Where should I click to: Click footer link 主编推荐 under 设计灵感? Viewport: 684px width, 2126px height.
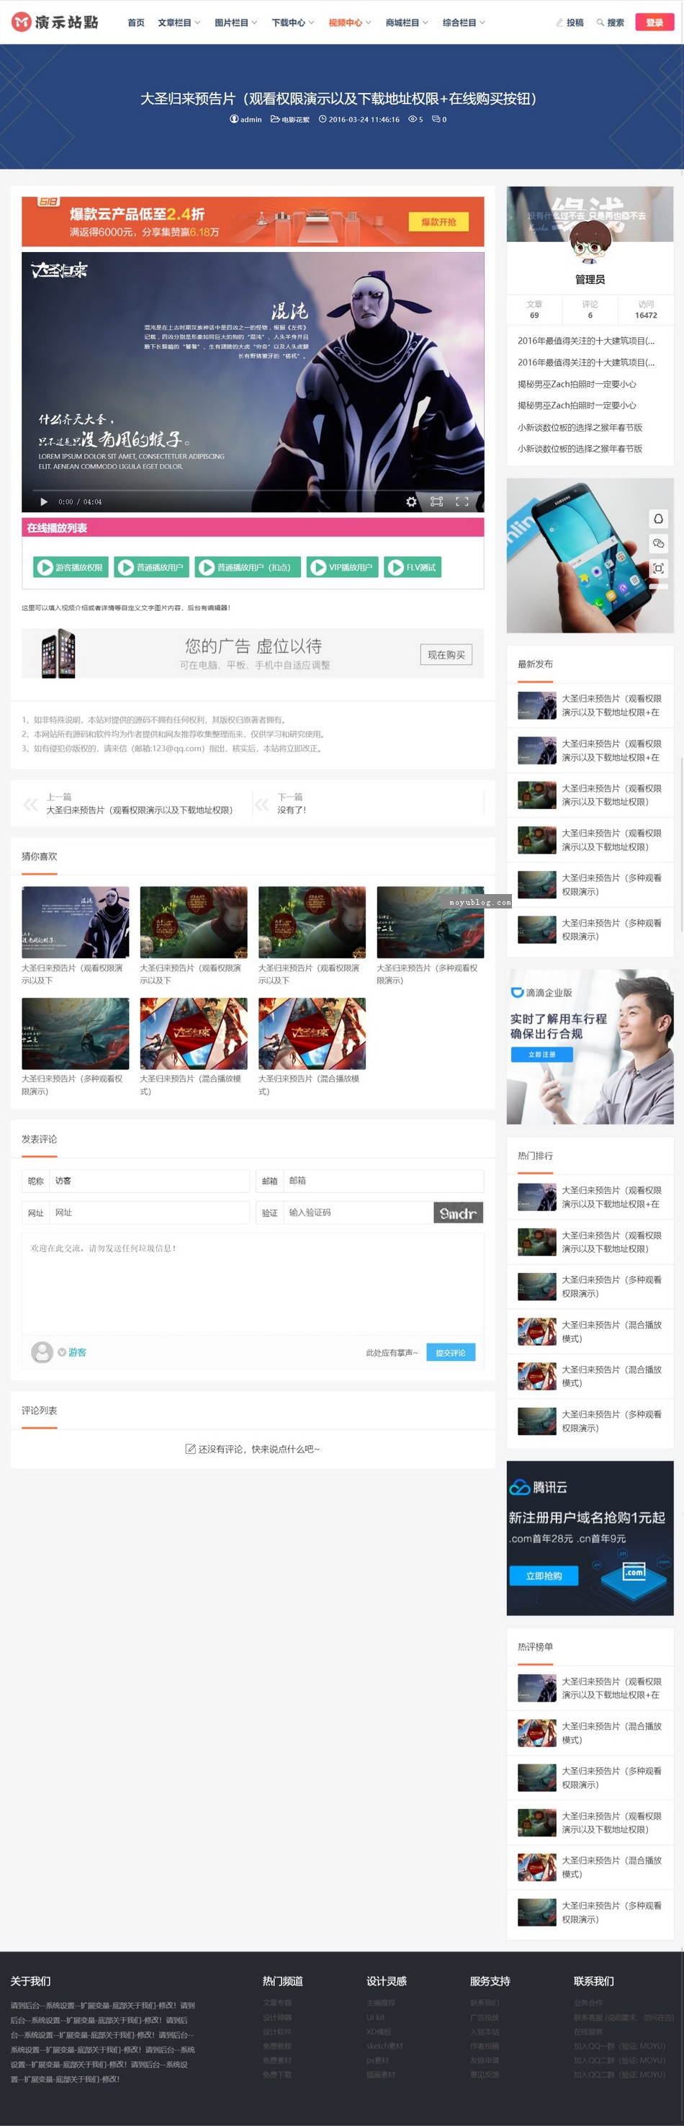(381, 2002)
